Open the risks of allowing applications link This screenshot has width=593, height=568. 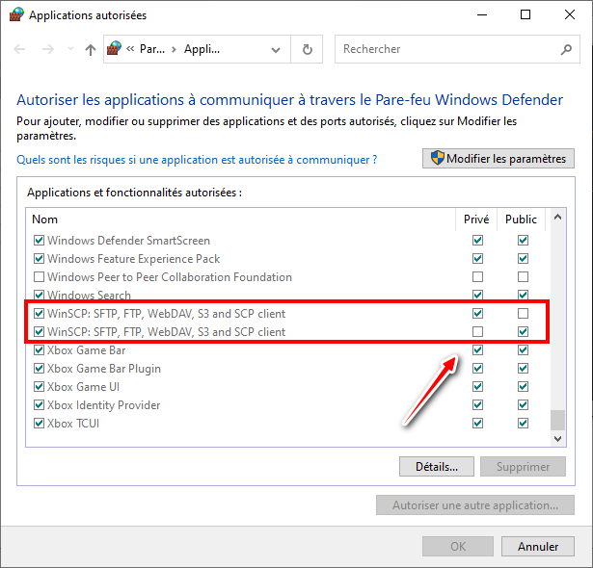pyautogui.click(x=197, y=160)
